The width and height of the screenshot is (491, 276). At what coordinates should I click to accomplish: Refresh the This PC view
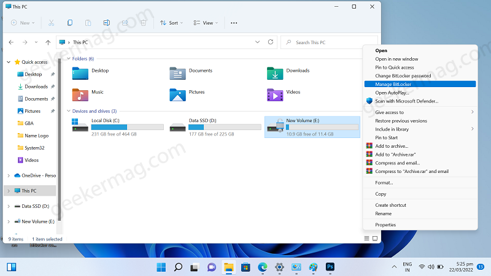pyautogui.click(x=271, y=42)
